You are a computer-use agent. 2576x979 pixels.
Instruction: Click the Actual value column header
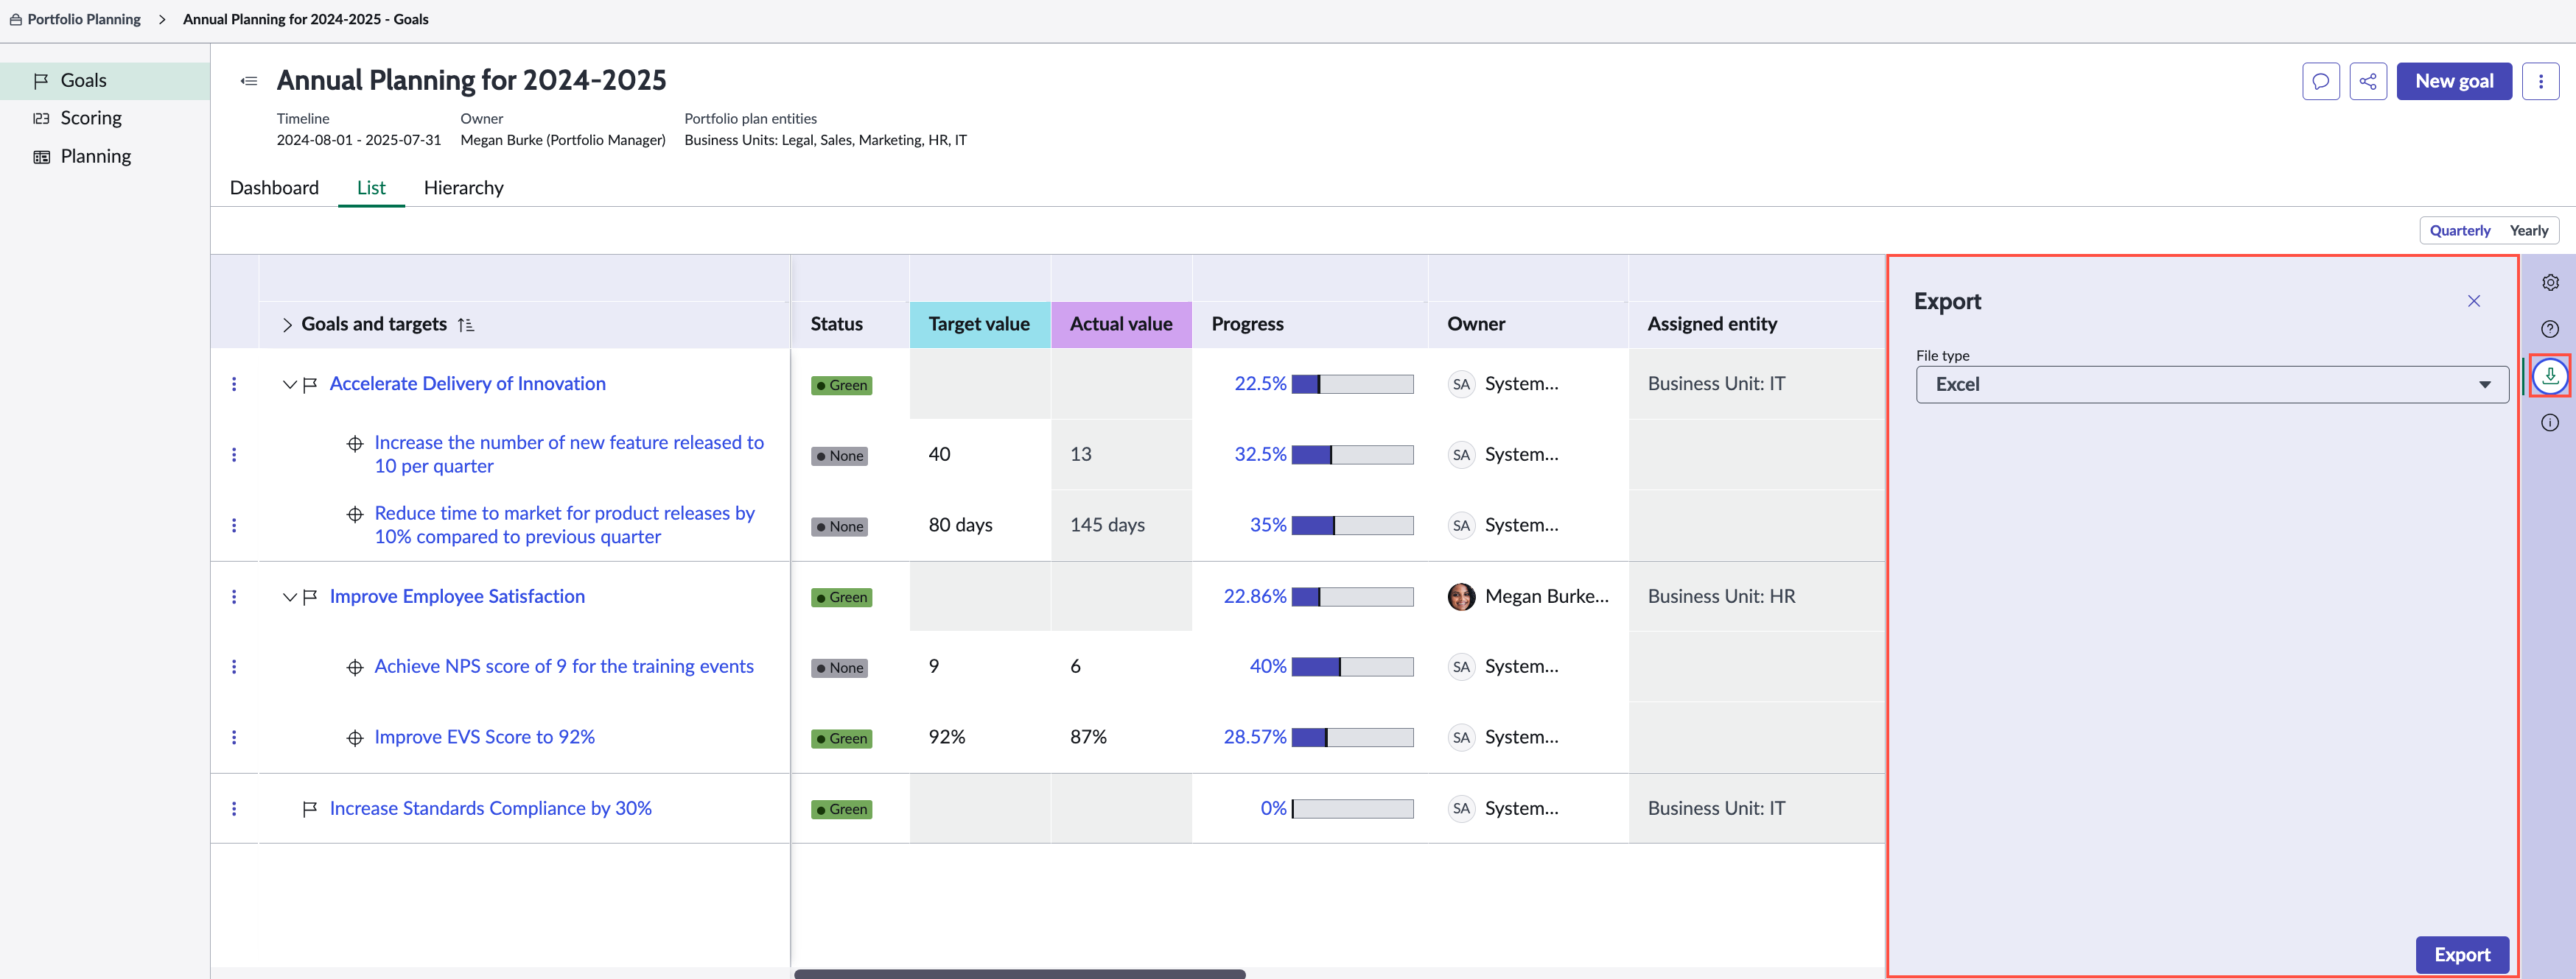pyautogui.click(x=1121, y=324)
